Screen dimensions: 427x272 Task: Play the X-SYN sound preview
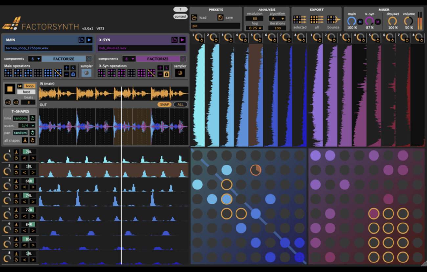pyautogui.click(x=183, y=40)
